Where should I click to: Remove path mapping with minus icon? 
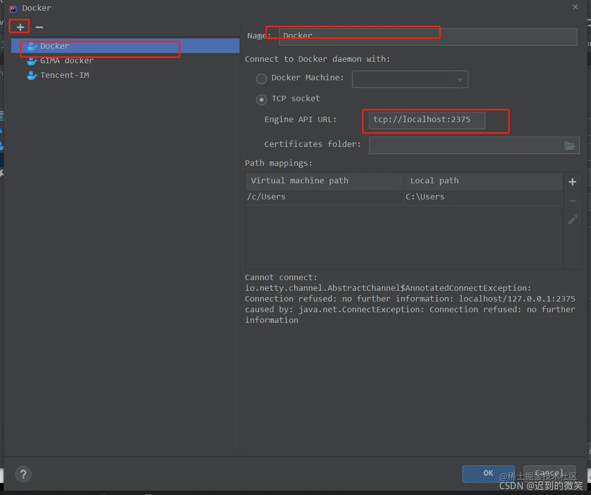(573, 200)
